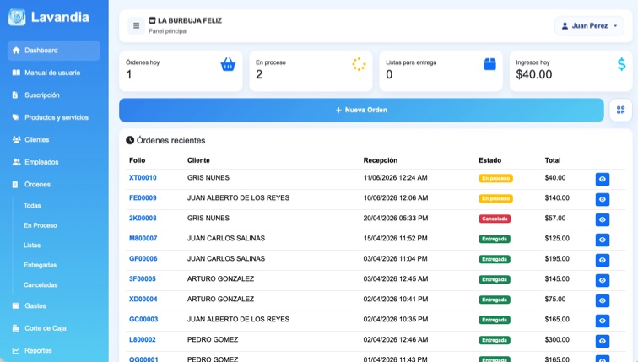Screen dimensions: 638x362
Task: Create a Nueva Orden
Action: [x=361, y=110]
